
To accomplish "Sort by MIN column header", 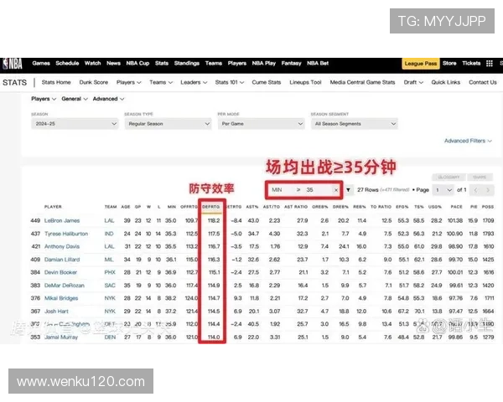I will click(172, 207).
